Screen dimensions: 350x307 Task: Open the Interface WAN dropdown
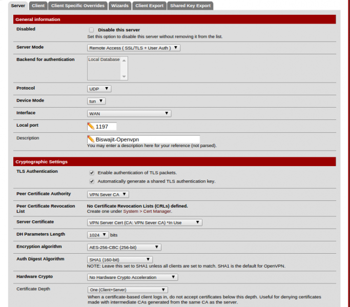pos(129,113)
